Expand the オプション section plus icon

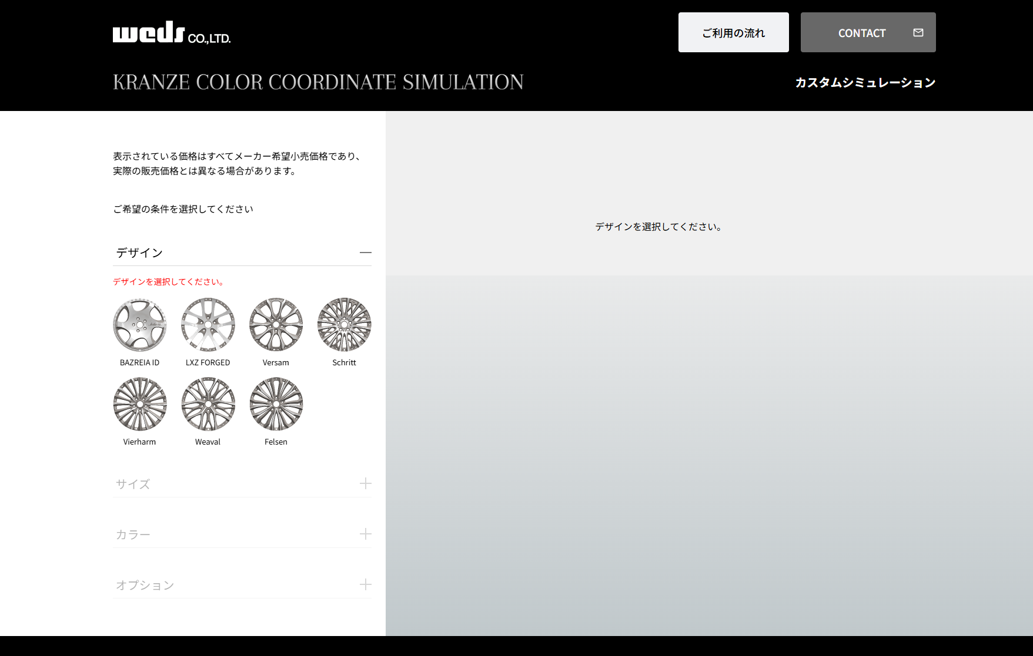click(x=365, y=584)
